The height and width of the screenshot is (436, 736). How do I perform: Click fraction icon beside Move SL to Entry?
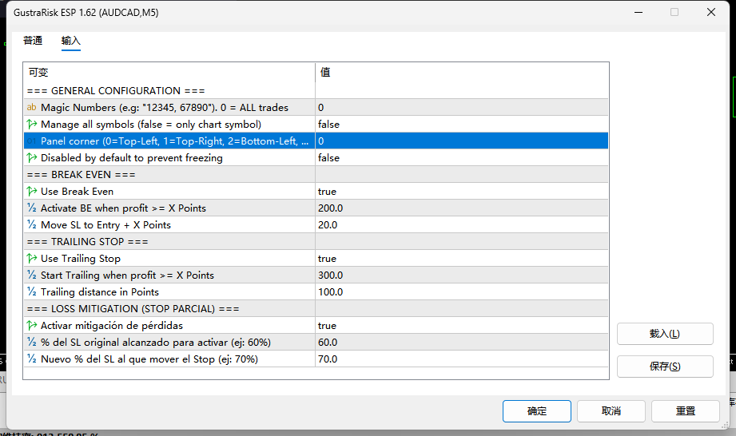[x=31, y=225]
